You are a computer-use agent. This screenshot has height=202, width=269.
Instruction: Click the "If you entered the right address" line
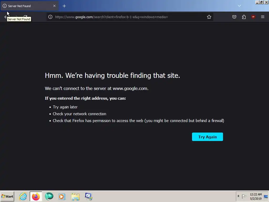pyautogui.click(x=85, y=98)
